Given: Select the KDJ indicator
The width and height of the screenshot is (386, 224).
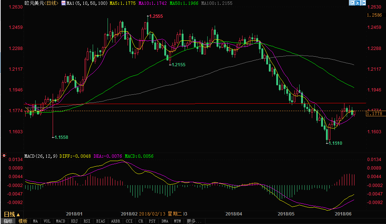Looking at the screenshot, I should pos(75,221).
